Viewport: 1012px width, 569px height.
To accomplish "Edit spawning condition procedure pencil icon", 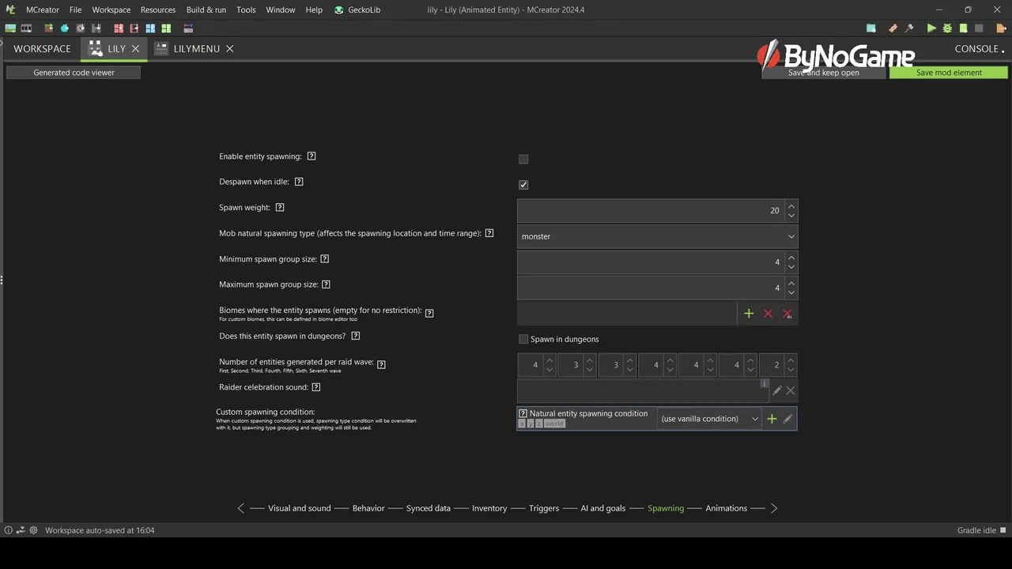I will [x=788, y=419].
